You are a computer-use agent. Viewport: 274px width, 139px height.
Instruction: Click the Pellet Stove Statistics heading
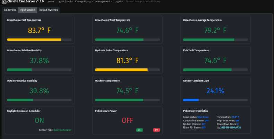(x=196, y=111)
